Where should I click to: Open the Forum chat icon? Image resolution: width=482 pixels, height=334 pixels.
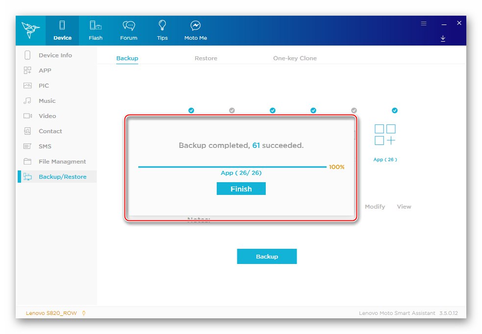129,25
